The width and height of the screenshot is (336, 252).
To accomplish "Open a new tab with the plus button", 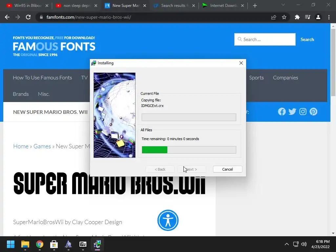I will [255, 6].
